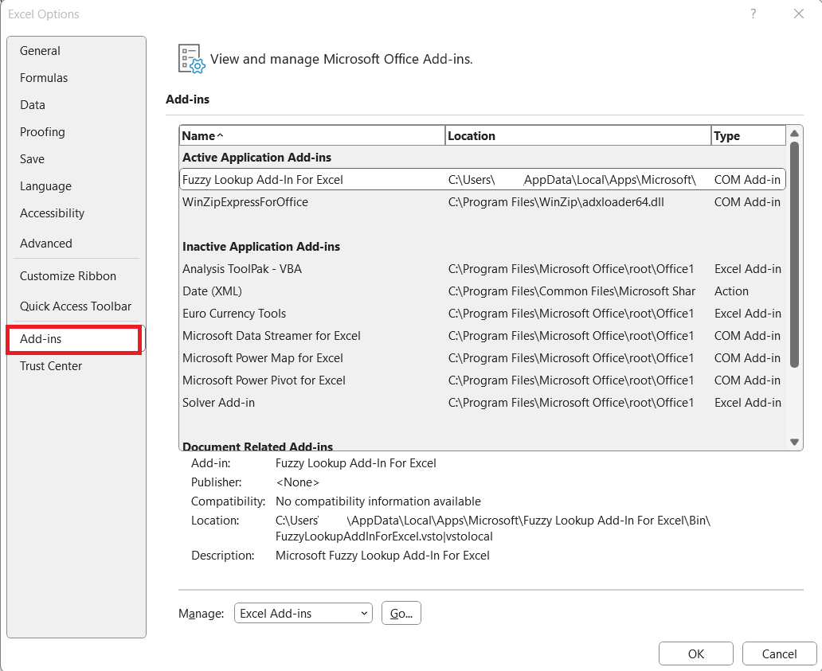Click the Active Application Add-ins heading

[x=256, y=158]
